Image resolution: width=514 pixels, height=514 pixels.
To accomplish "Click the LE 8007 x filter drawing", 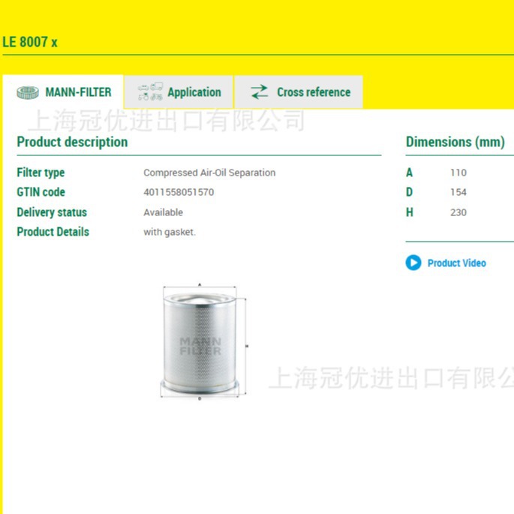I will (x=203, y=341).
